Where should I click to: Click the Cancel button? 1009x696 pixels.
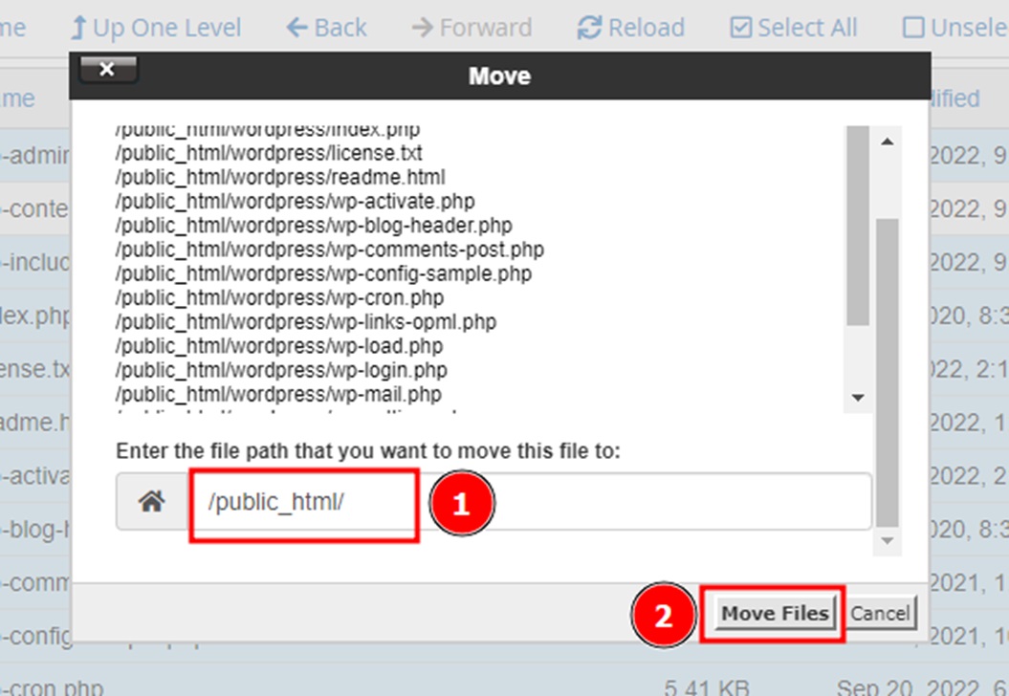coord(880,613)
